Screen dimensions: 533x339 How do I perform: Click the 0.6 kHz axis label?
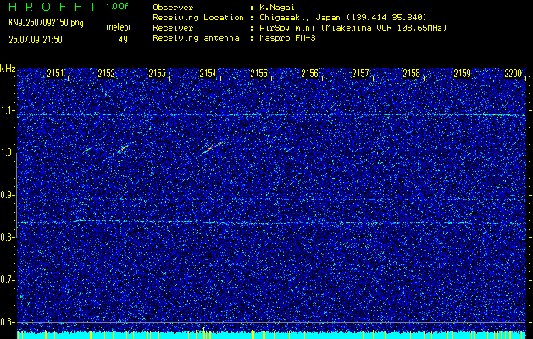[x=7, y=322]
